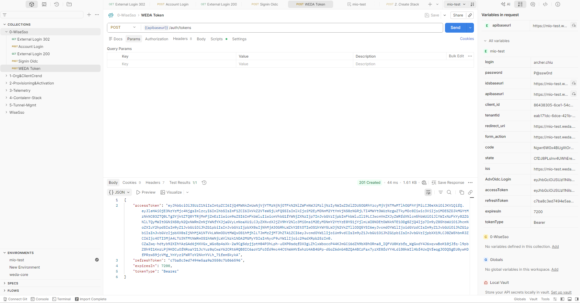Image resolution: width=580 pixels, height=303 pixels.
Task: Open environment quick look variables icon beside mio-test
Action: pos(472,4)
